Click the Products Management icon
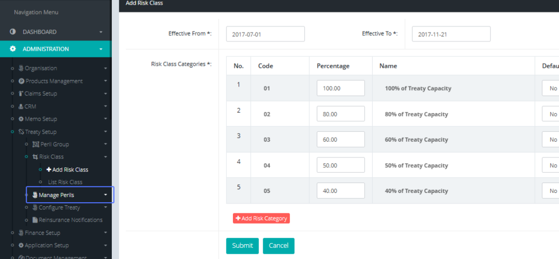The image size is (559, 259). click(x=21, y=81)
